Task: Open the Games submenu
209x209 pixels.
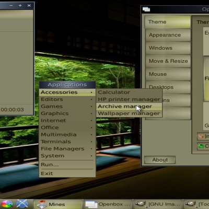Action: point(67,107)
